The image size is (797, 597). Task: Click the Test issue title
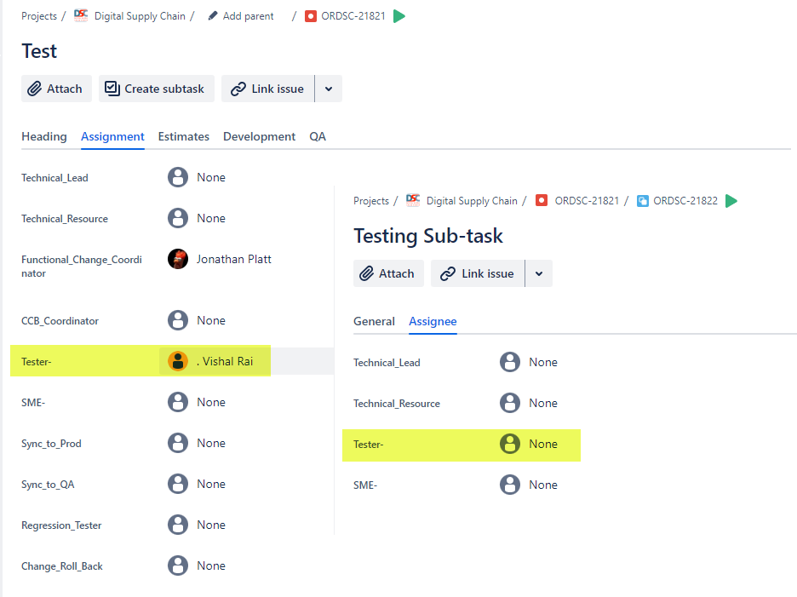(39, 51)
